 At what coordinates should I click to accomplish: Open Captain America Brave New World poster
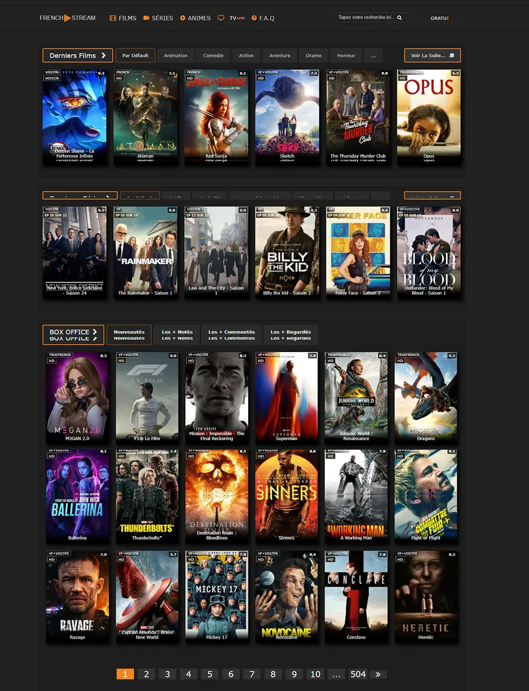147,597
